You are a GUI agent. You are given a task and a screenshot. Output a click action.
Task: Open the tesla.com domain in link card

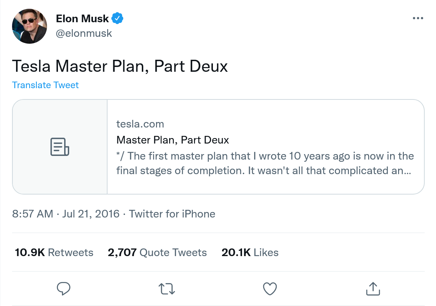(x=140, y=124)
